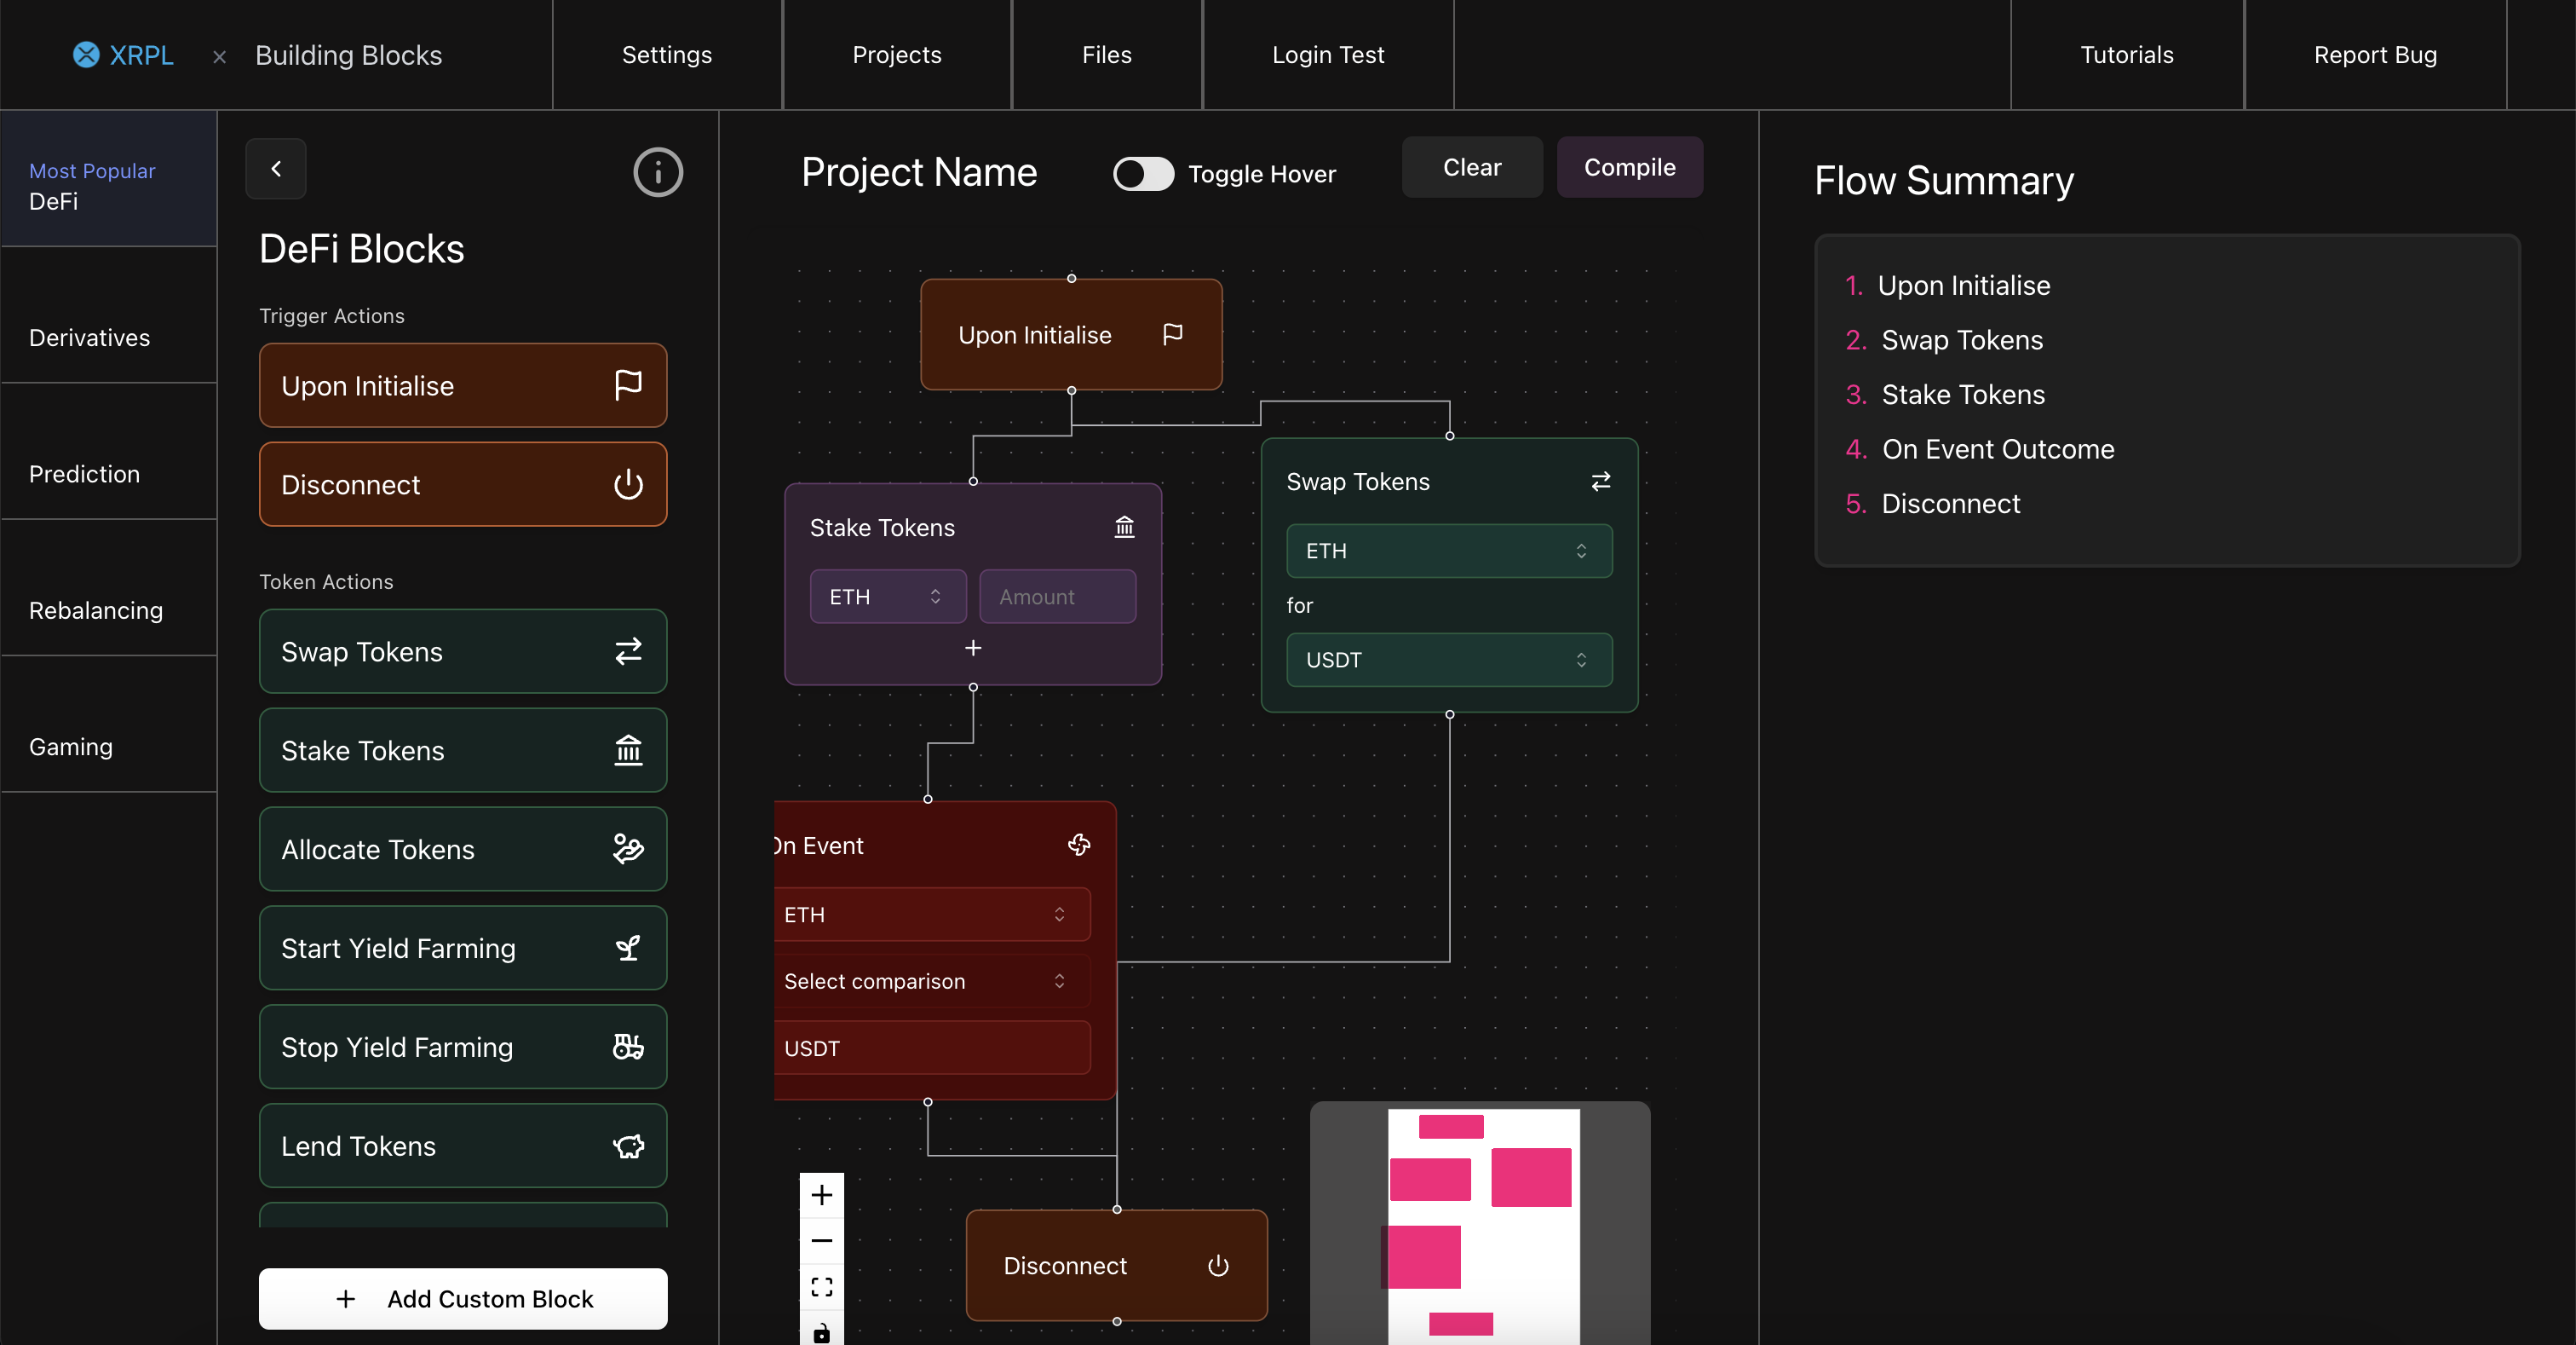Click the back chevron button
Image resolution: width=2576 pixels, height=1345 pixels.
(276, 169)
